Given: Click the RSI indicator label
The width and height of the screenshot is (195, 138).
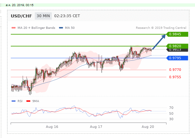Looking at the screenshot, I should point(20,101).
